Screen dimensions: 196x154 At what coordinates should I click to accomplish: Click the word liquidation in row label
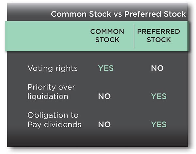tap(48, 96)
